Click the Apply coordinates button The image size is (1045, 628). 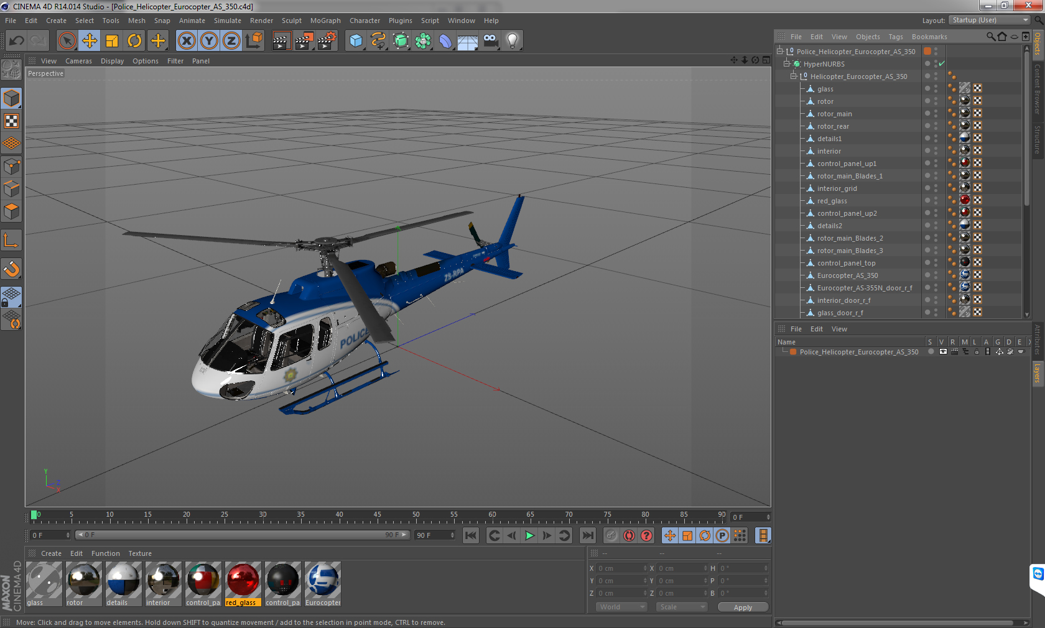pos(743,607)
